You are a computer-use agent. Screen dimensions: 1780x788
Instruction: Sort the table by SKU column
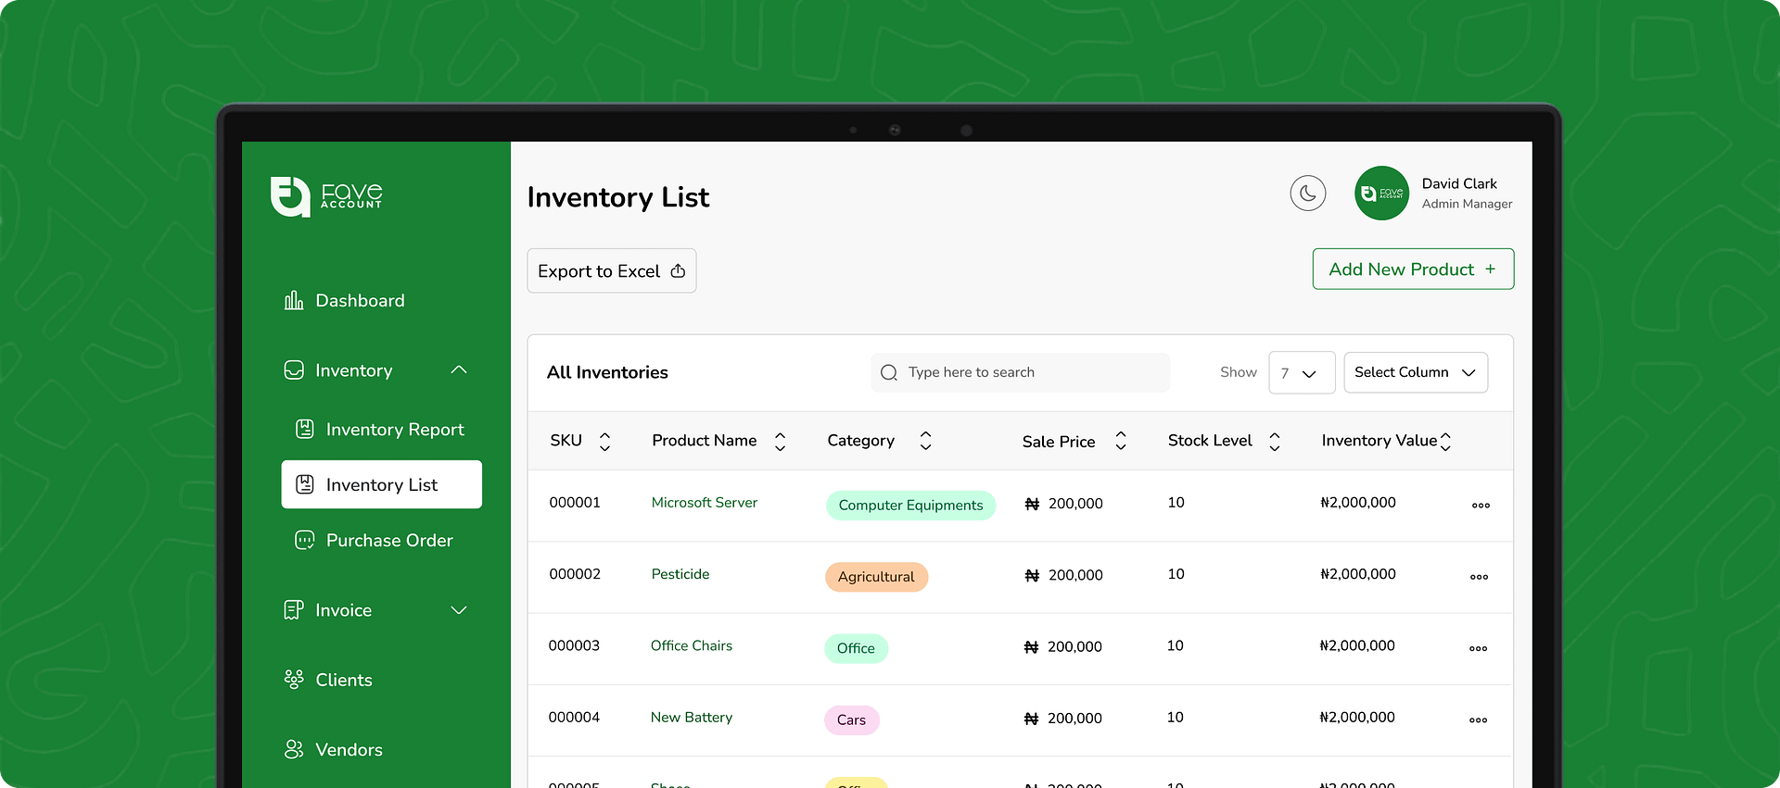tap(604, 442)
